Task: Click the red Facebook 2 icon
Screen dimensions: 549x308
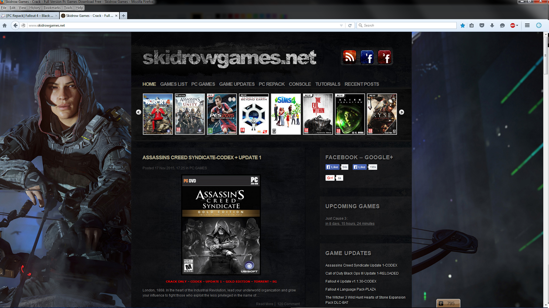Action: (x=384, y=57)
